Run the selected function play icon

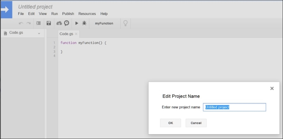click(76, 23)
